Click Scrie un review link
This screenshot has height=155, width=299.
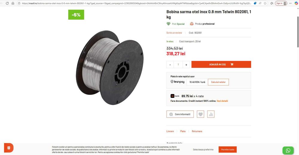pyautogui.click(x=174, y=33)
